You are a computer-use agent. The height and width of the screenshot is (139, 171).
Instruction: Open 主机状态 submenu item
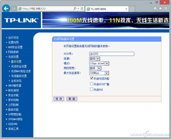pos(16,81)
